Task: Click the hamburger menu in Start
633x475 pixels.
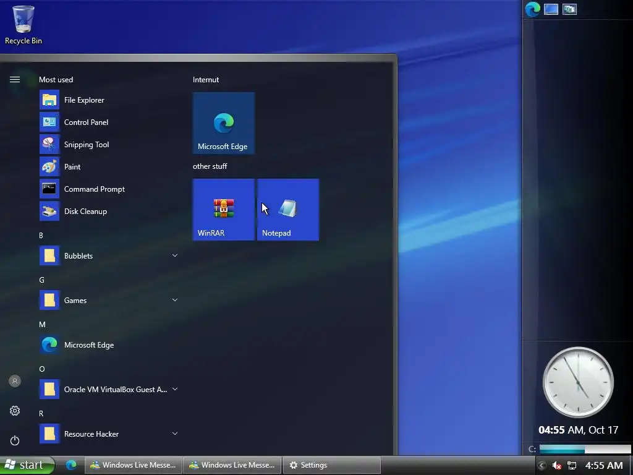Action: point(15,80)
